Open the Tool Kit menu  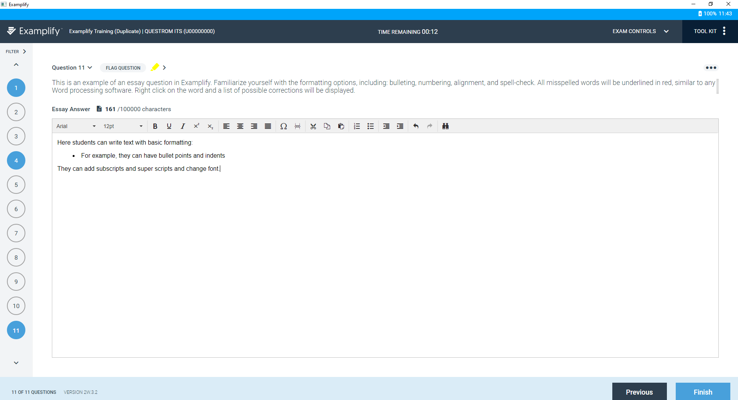pos(709,31)
